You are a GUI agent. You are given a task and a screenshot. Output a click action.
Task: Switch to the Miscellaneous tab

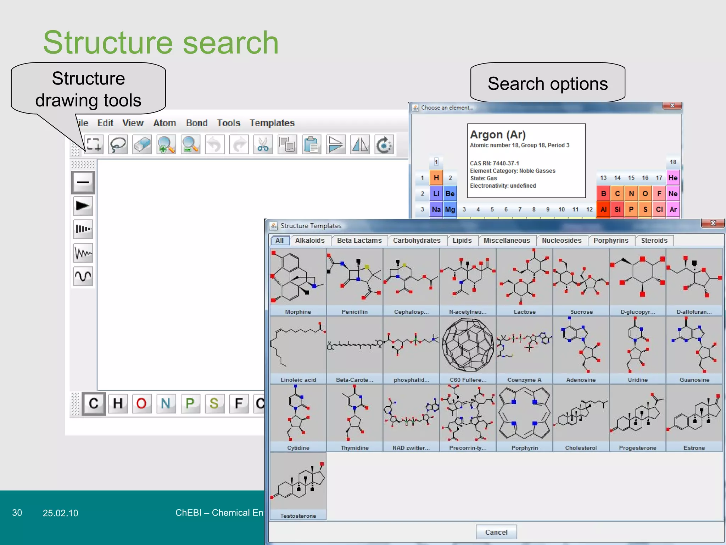[507, 241]
